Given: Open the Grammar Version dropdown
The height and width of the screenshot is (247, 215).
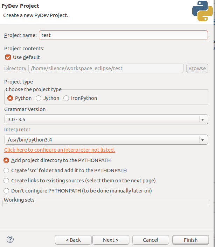Looking at the screenshot, I should pos(106,119).
